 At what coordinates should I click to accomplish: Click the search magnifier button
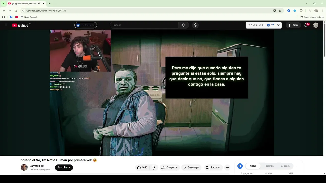tap(184, 25)
